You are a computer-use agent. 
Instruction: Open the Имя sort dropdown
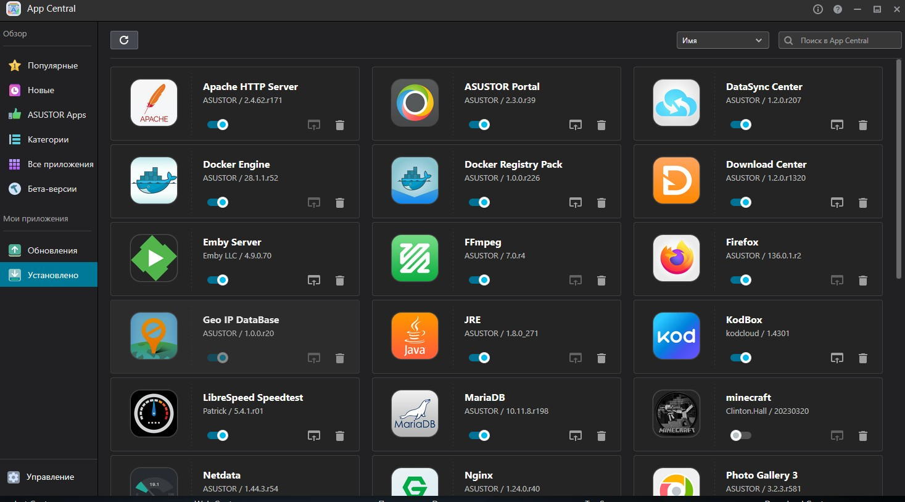723,40
